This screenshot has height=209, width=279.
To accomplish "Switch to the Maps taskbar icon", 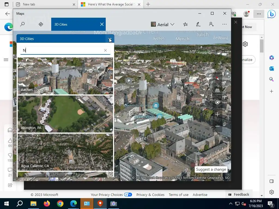I will pyautogui.click(x=100, y=204).
